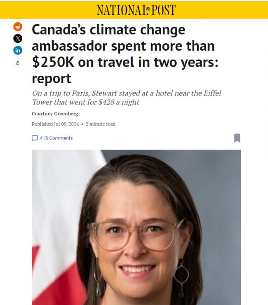
Task: Click the climate change ambassador headline
Action: (124, 54)
